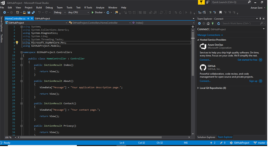
Task: Click the Navigate Backward arrow in main toolbar
Action: pyautogui.click(x=5, y=12)
